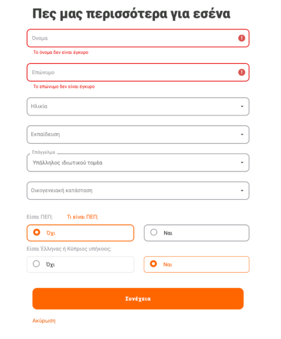Open the Ηλικία dropdown
This screenshot has width=281, height=339.
[x=138, y=106]
